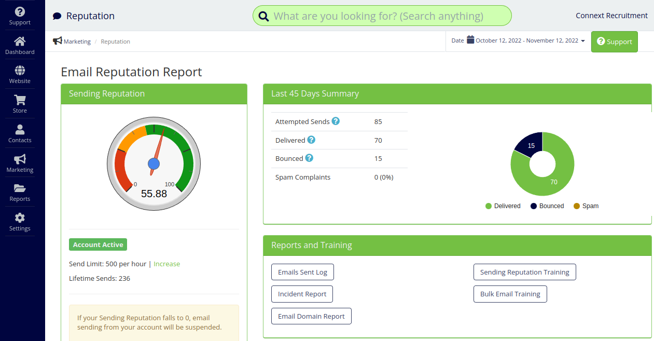Click the megaphone icon in breadcrumb
The image size is (654, 341).
pyautogui.click(x=58, y=41)
